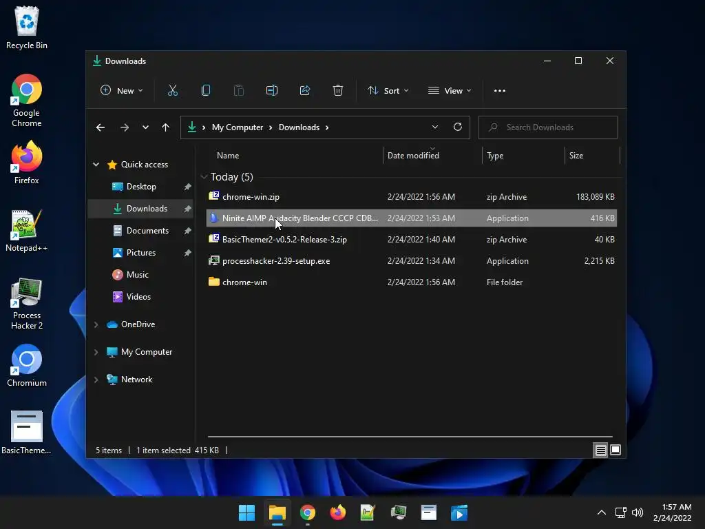The image size is (705, 529).
Task: Click the Cut scissors icon in toolbar
Action: 173,90
